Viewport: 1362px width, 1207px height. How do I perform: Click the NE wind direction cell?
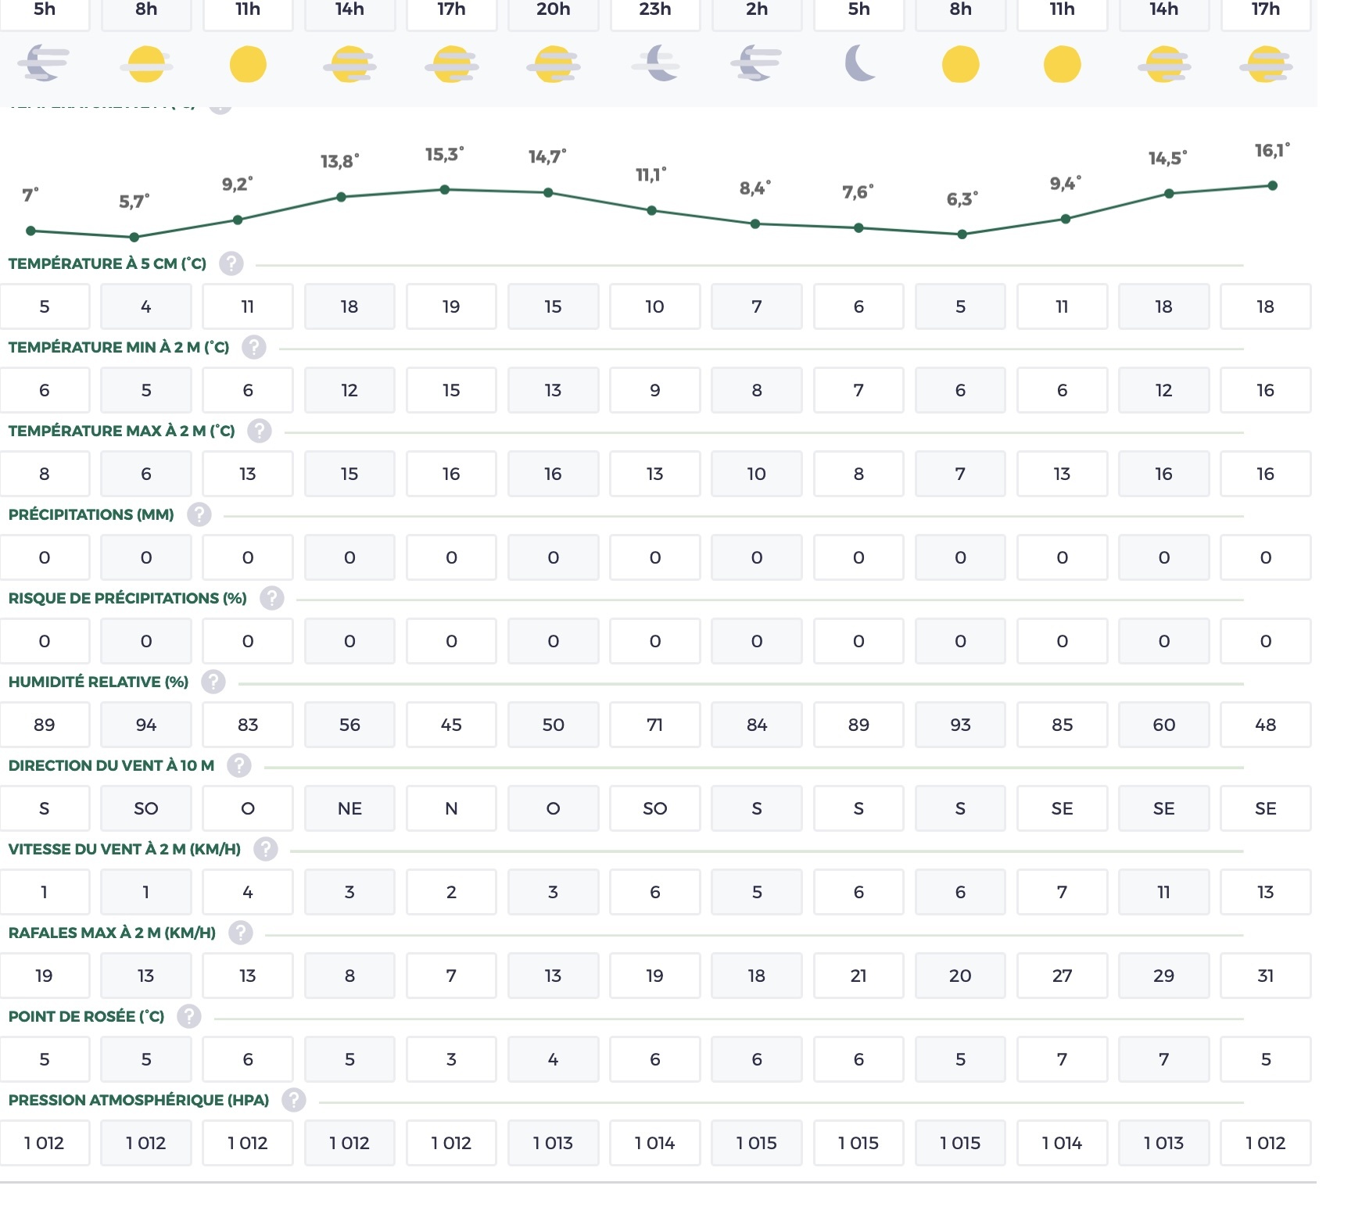(x=349, y=808)
